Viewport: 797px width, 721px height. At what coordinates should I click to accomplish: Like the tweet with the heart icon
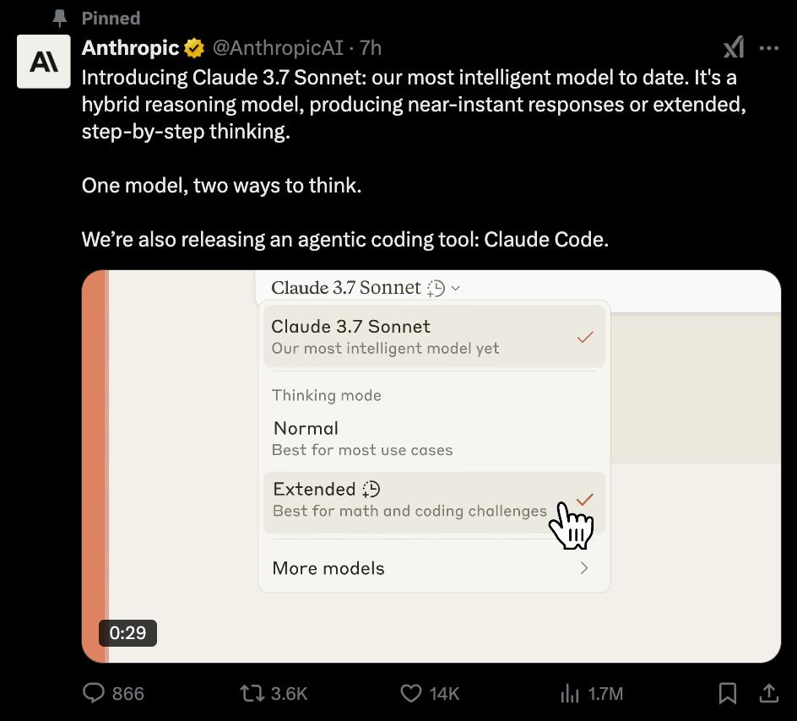tap(410, 693)
